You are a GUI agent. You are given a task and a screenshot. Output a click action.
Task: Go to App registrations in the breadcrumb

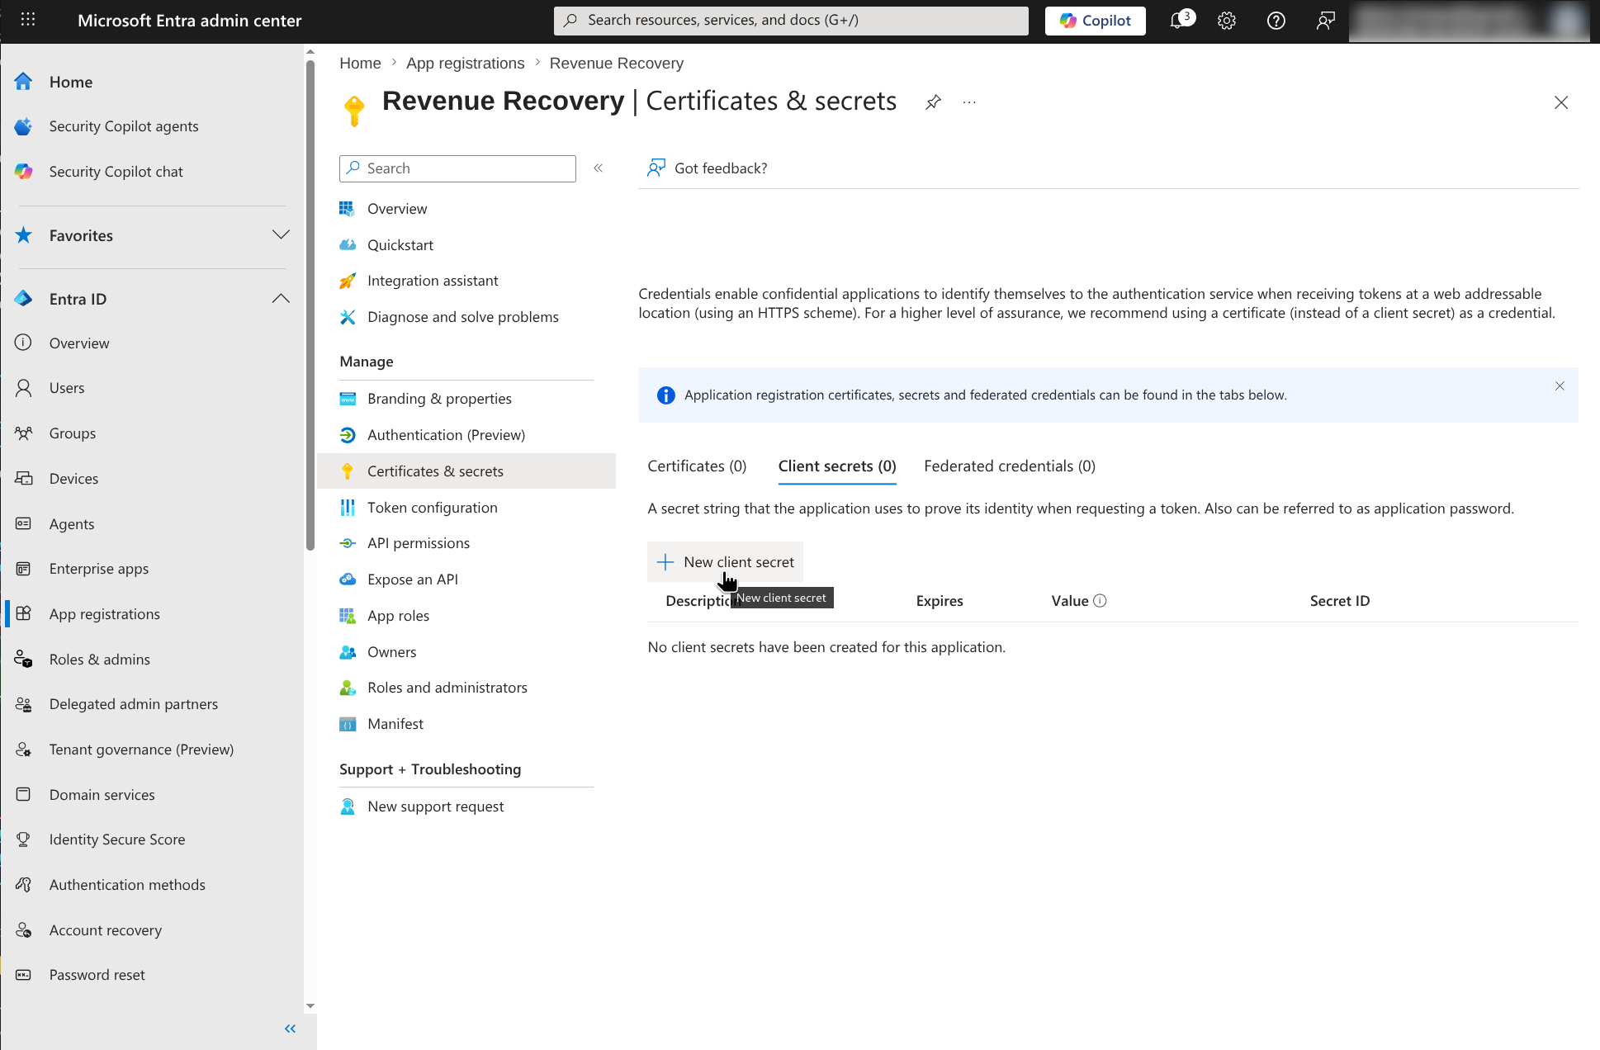click(466, 64)
